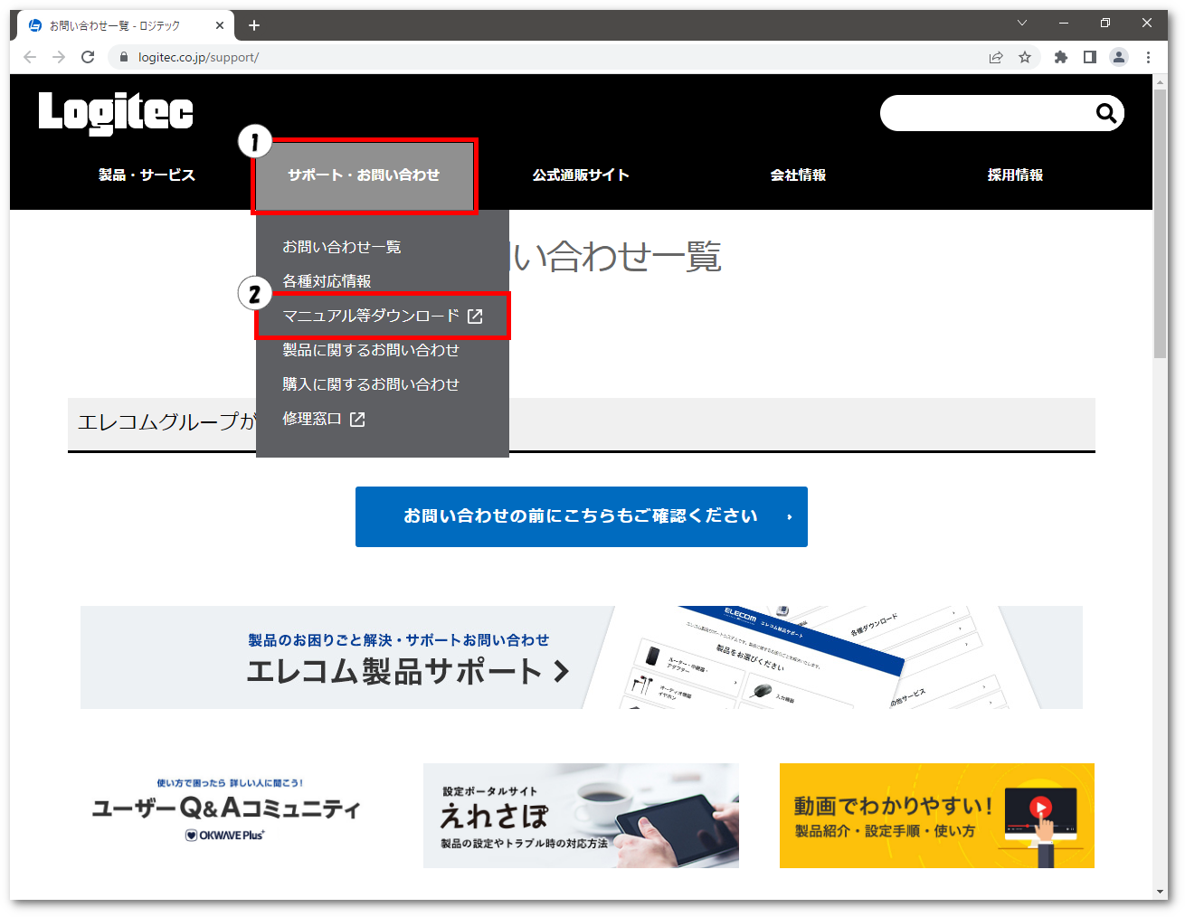Open Chrome three-dot menu
The height and width of the screenshot is (917, 1185).
pos(1148,57)
